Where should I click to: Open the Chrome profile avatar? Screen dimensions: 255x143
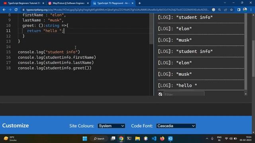(x=245, y=10)
